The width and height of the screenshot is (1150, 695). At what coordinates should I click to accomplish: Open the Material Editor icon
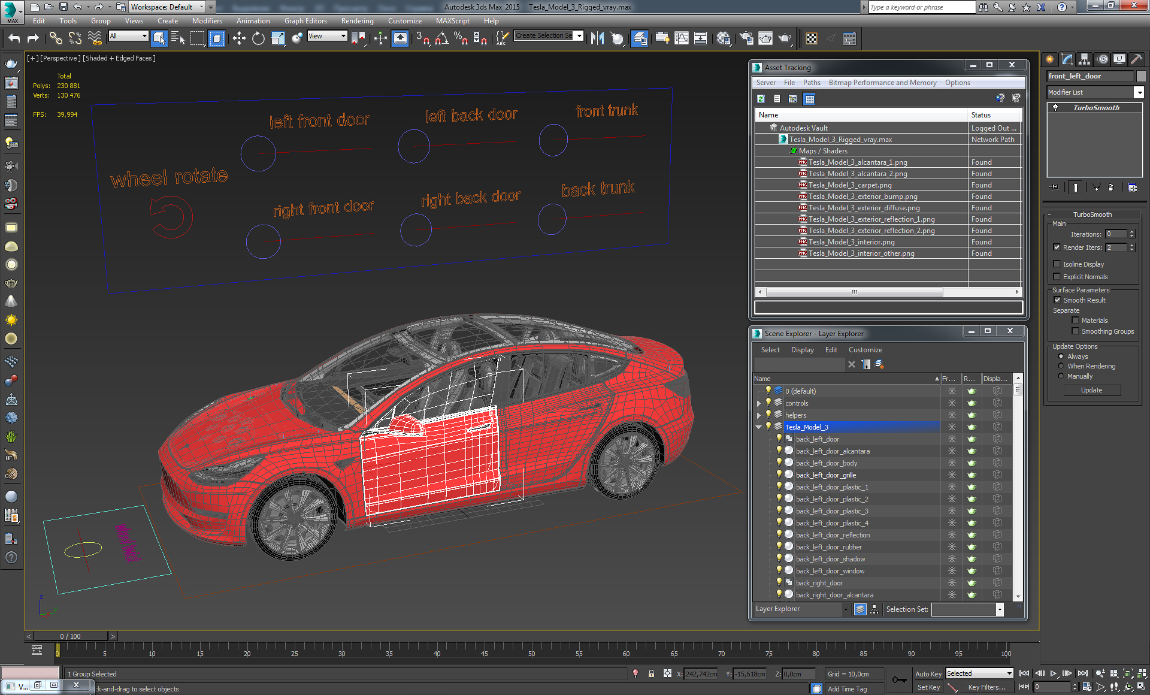click(x=724, y=39)
